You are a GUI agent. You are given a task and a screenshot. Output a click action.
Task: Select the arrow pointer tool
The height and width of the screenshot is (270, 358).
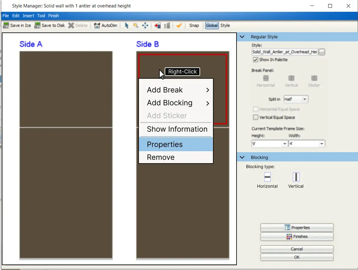(127, 25)
